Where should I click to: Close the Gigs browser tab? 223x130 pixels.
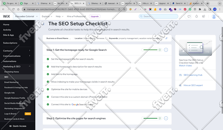tap(33, 3)
